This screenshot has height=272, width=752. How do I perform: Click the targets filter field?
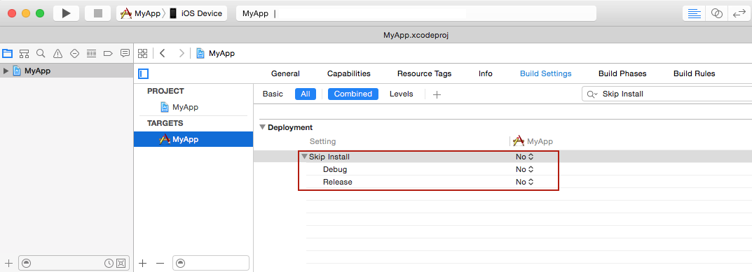click(x=211, y=263)
